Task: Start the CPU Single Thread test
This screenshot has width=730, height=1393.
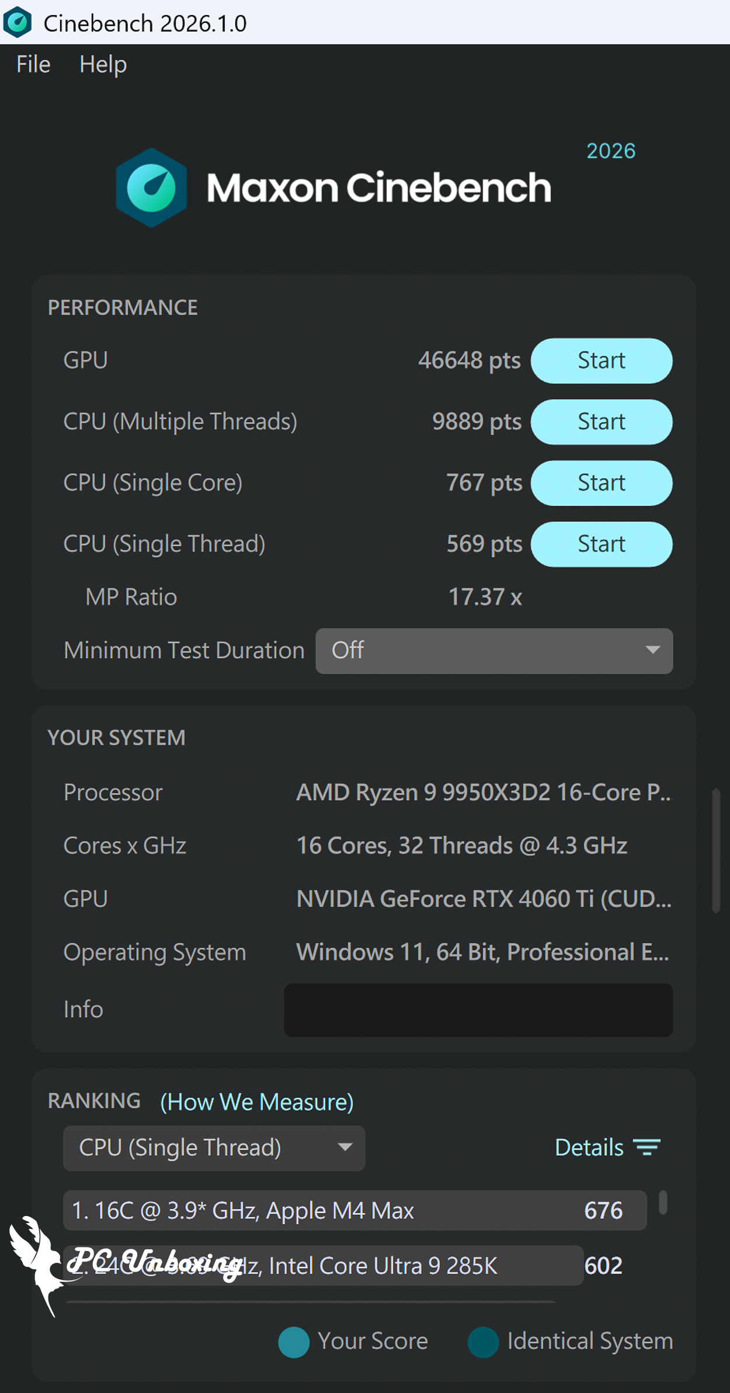Action: point(602,544)
